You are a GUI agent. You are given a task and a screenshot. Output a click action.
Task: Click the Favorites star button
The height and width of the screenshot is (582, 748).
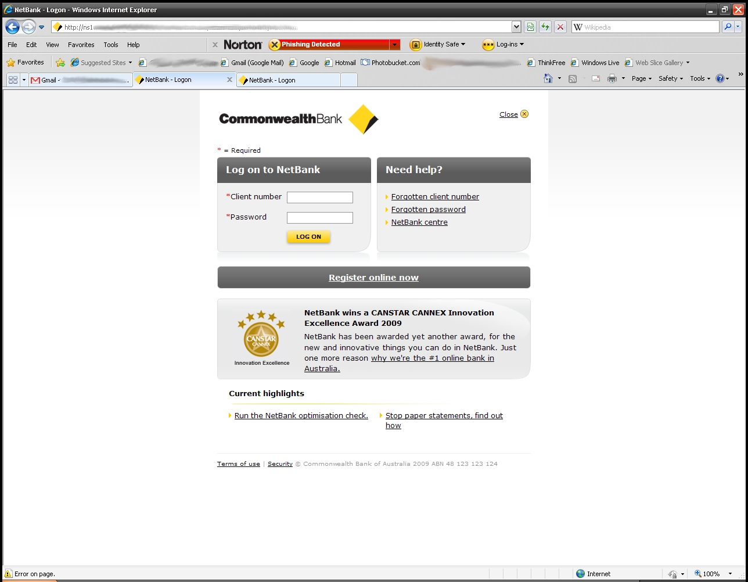click(x=25, y=62)
